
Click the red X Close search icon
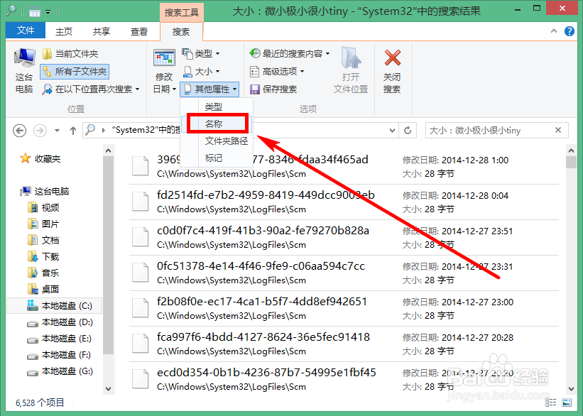pos(392,58)
